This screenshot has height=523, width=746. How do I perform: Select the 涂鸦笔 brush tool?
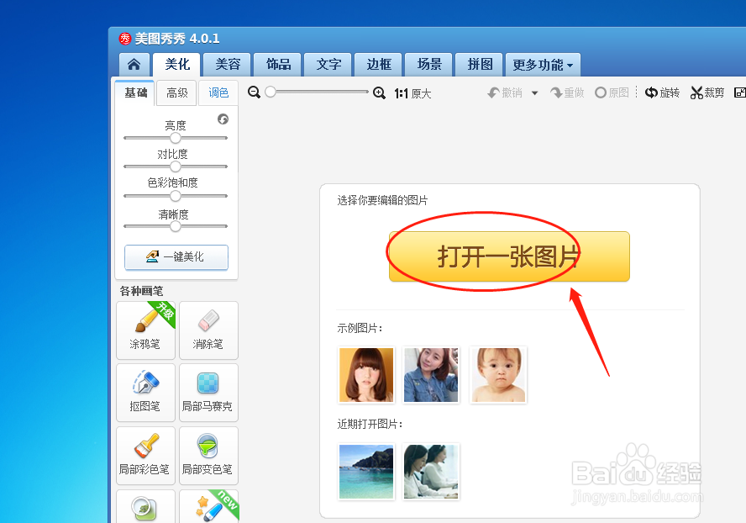click(x=145, y=330)
